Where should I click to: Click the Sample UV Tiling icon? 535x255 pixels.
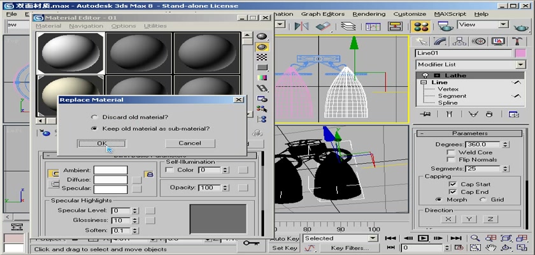(262, 67)
